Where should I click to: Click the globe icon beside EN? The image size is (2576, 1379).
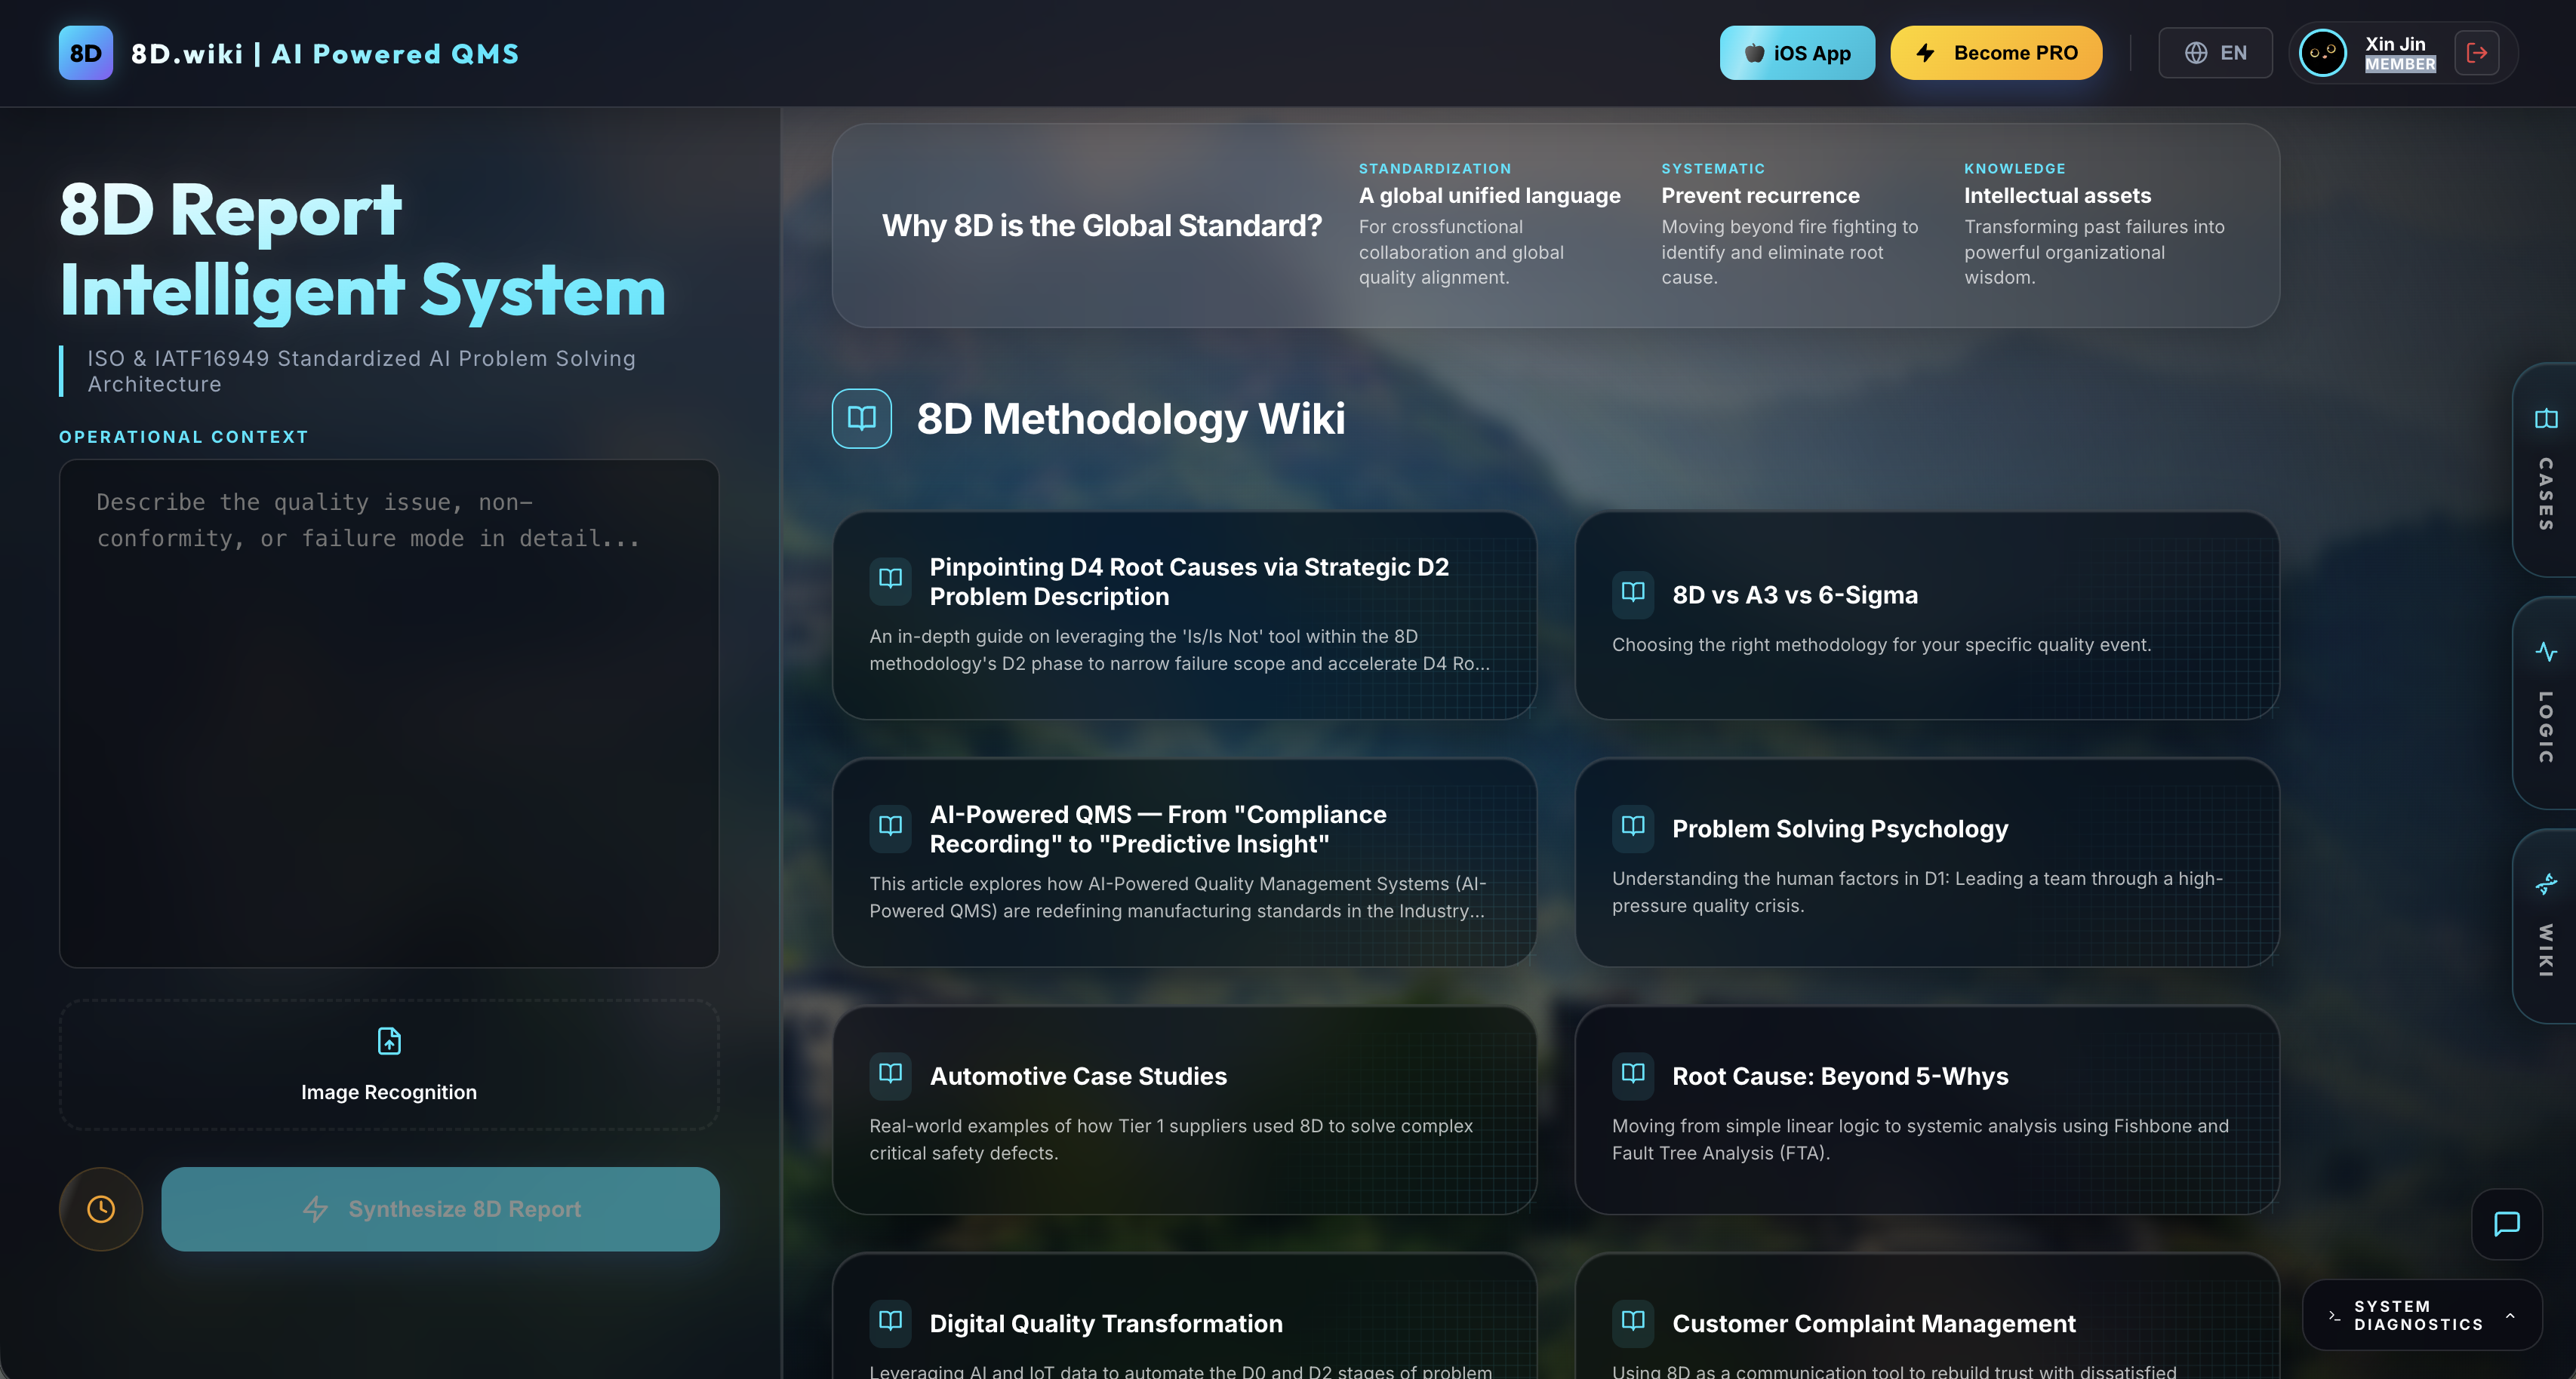click(x=2196, y=53)
